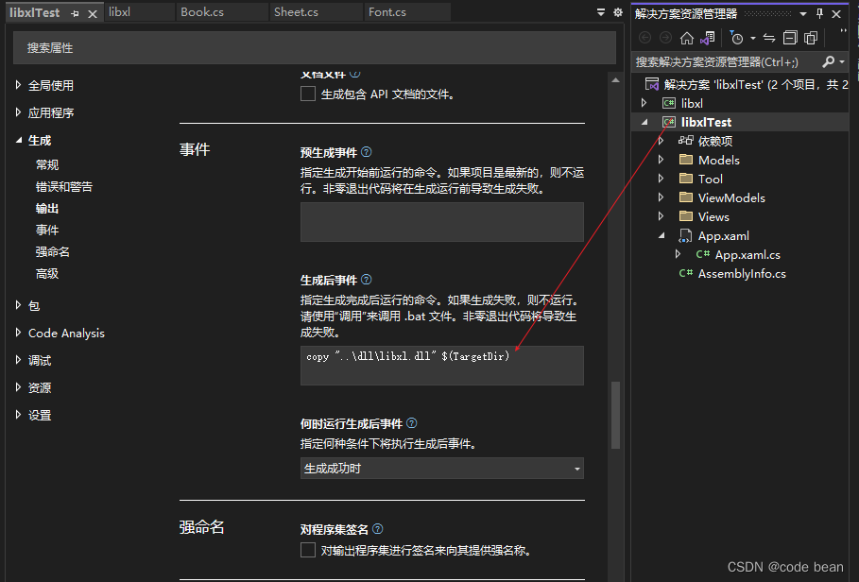Toggle auto-hide pin on Solution Explorer
This screenshot has width=859, height=582.
coord(819,13)
